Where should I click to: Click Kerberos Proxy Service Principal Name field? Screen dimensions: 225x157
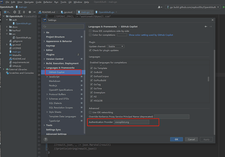(x=172, y=117)
